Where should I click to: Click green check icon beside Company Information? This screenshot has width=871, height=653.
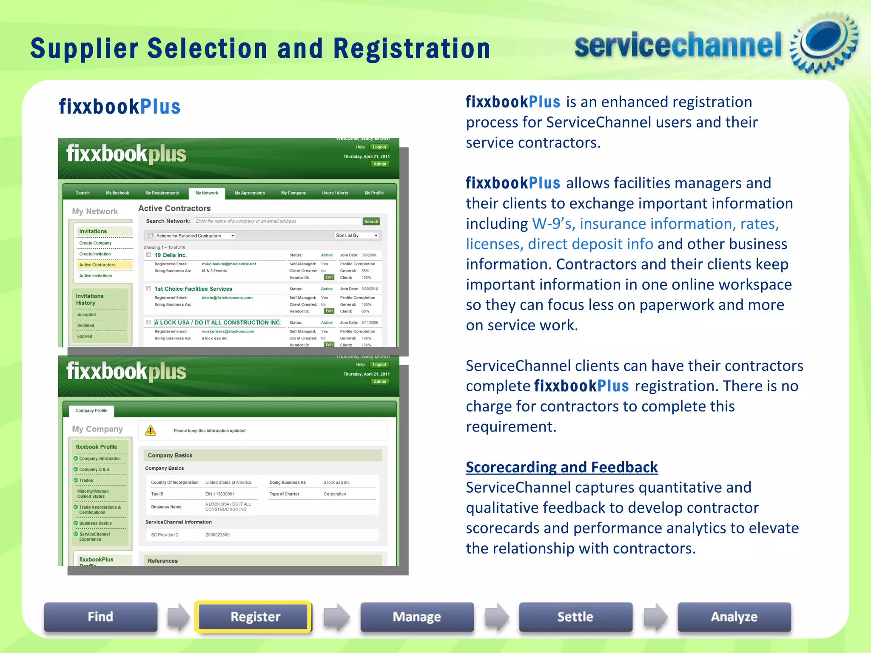coord(76,458)
